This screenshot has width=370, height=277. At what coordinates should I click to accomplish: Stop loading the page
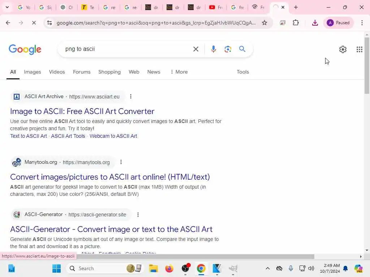(x=34, y=23)
